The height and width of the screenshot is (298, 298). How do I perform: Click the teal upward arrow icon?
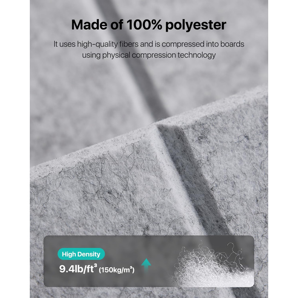click(x=146, y=266)
